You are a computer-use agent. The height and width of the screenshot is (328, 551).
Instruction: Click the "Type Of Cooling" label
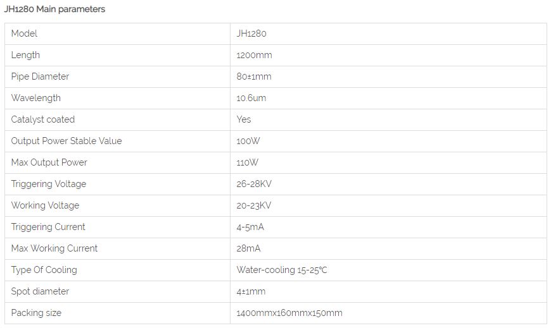(44, 270)
